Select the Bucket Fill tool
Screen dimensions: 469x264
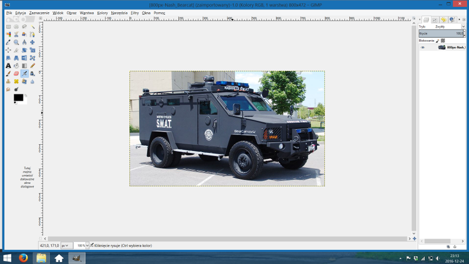[16, 65]
